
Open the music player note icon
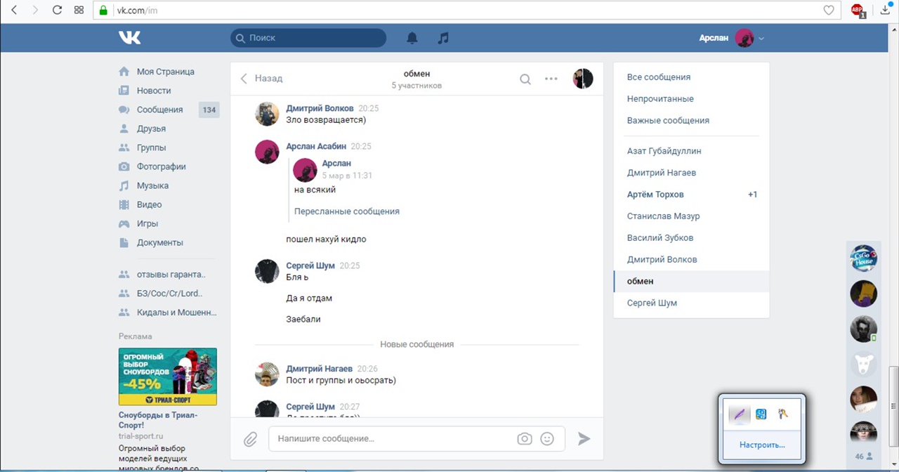pos(442,38)
